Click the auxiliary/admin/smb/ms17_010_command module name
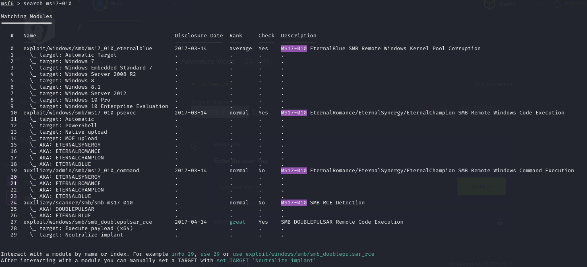Screen dimensions: 587x267 (x=81, y=171)
